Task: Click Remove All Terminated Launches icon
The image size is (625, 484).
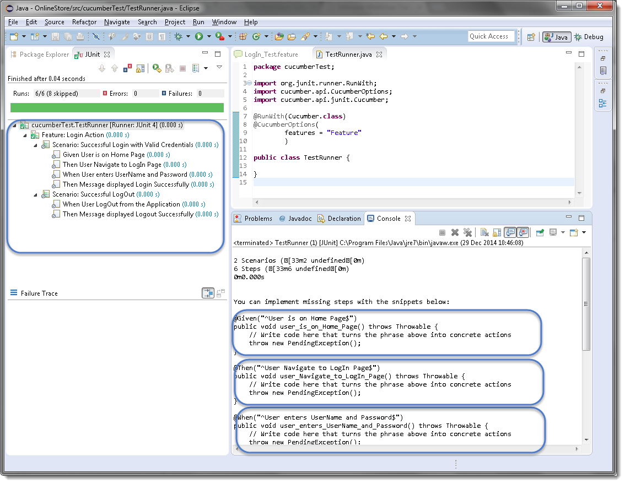Action: tap(467, 232)
